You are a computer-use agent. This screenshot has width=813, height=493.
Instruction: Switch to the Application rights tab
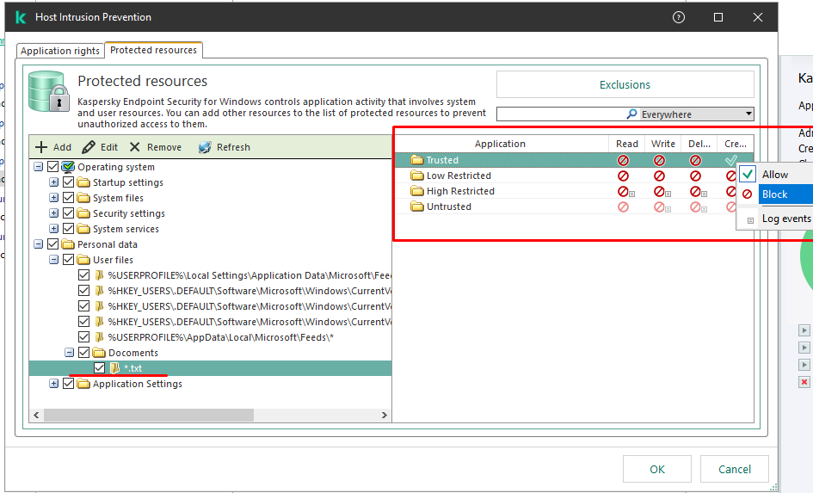(60, 51)
